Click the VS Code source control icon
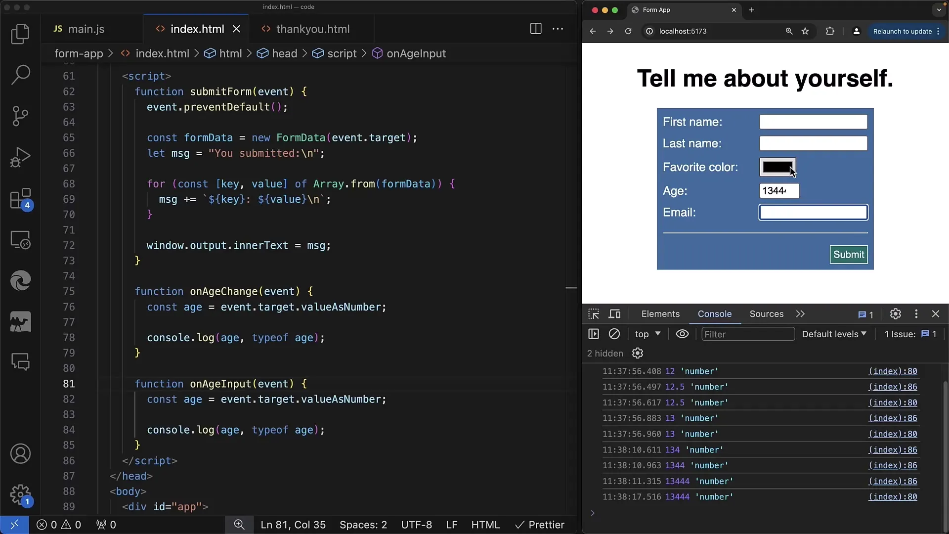 click(x=20, y=115)
